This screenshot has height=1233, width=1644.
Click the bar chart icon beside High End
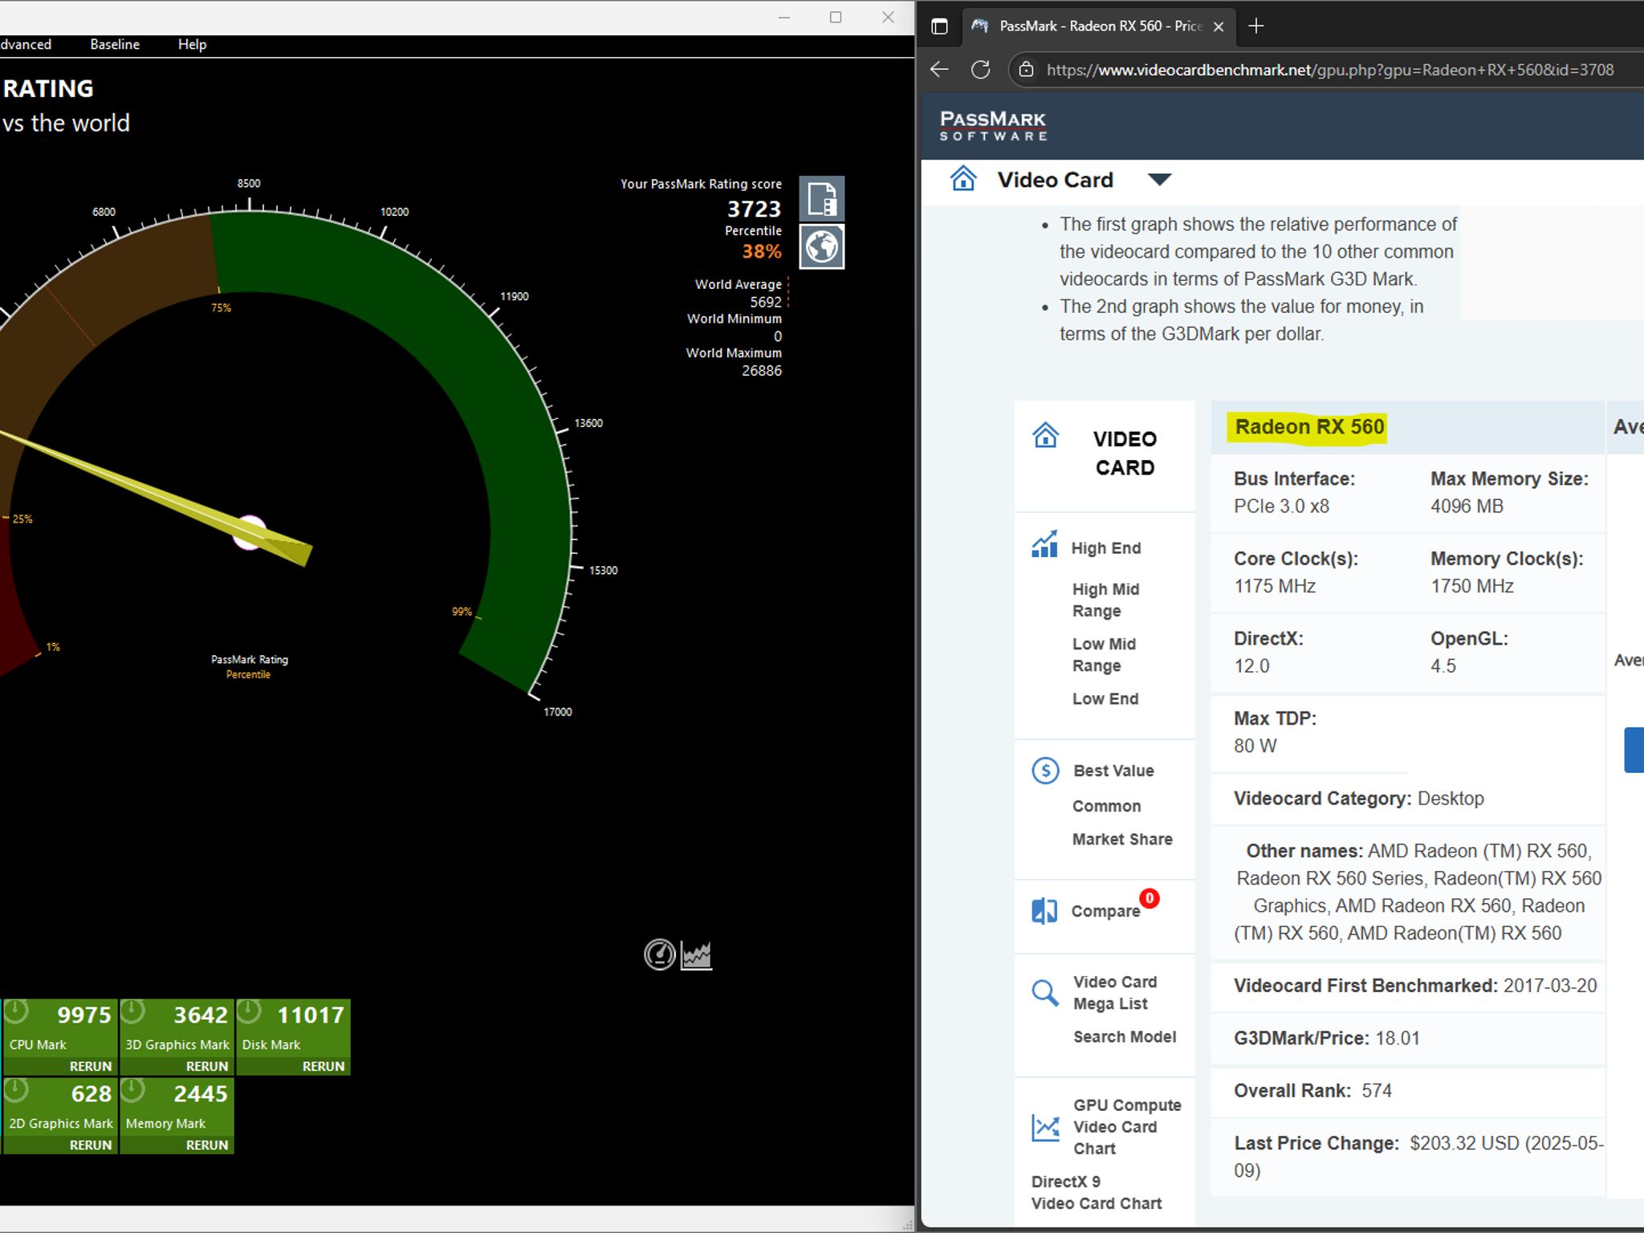pos(1044,544)
